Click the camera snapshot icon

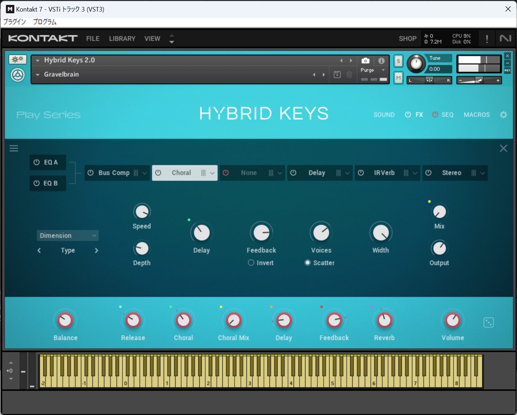pyautogui.click(x=365, y=60)
